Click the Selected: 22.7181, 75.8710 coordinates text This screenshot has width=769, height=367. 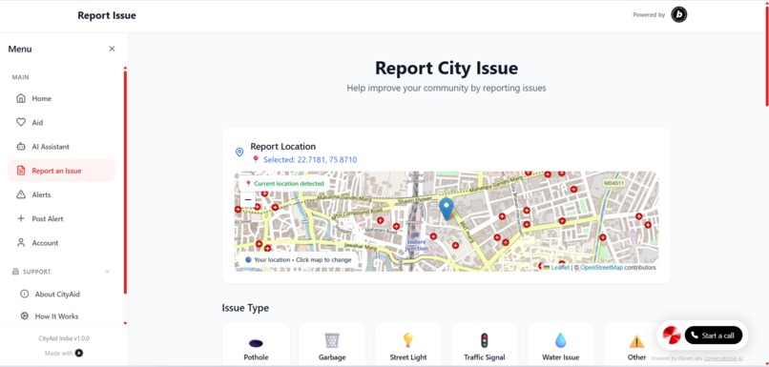click(x=310, y=160)
